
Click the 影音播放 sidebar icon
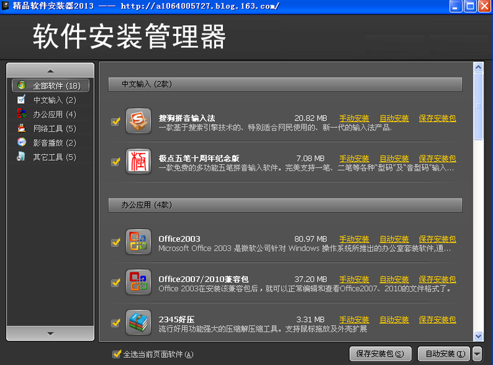22,142
